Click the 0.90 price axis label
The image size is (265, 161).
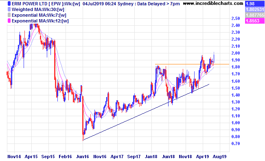pyautogui.click(x=236, y=130)
